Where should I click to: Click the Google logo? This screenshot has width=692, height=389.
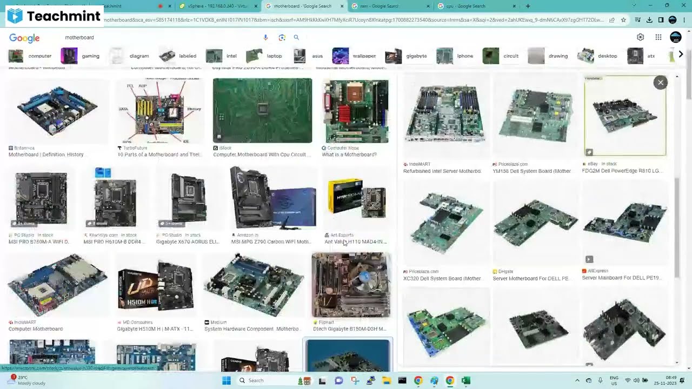coord(24,38)
